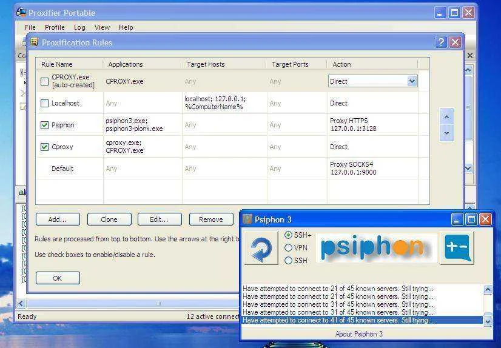The image size is (501, 348).
Task: Click the Clone button
Action: pos(109,219)
